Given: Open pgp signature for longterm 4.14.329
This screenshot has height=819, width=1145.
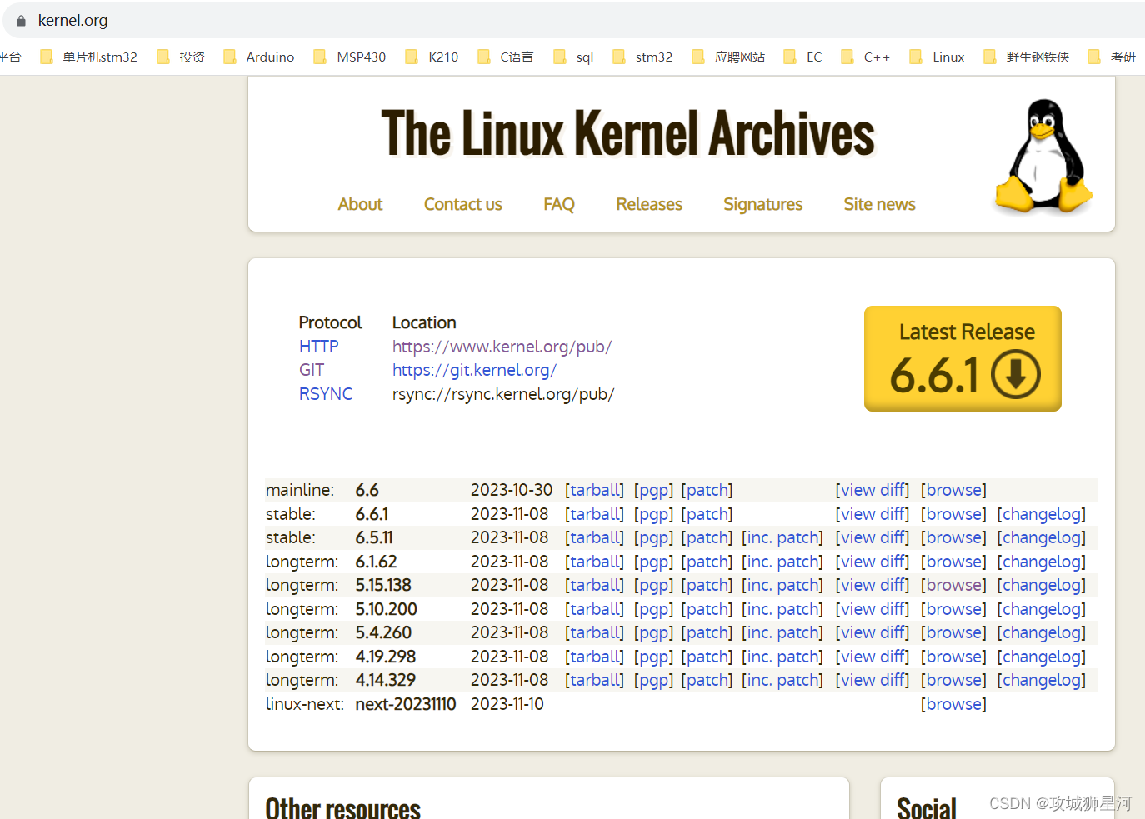Looking at the screenshot, I should [653, 680].
